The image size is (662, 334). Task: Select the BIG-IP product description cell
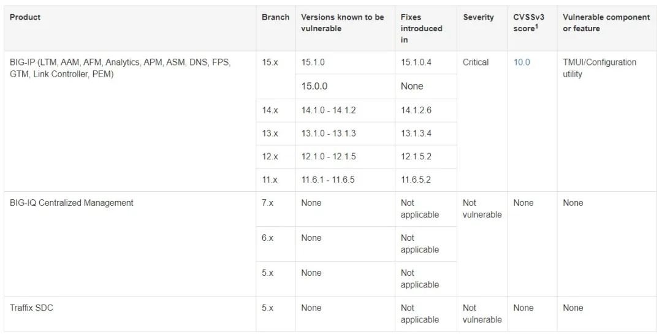[120, 68]
